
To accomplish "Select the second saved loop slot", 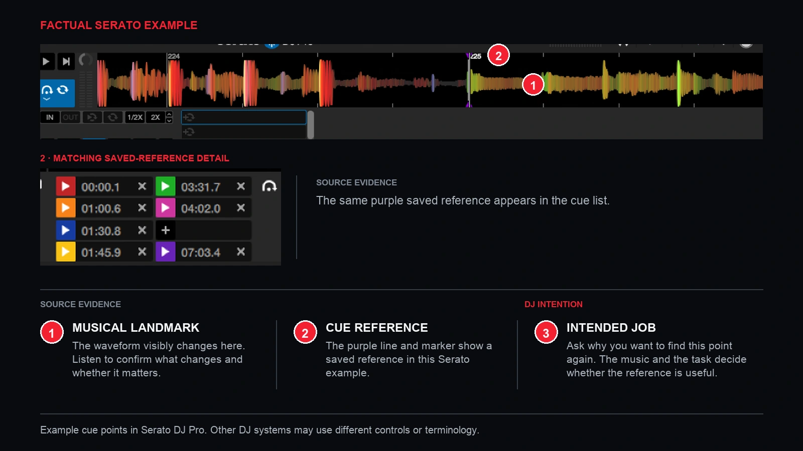I will click(243, 132).
